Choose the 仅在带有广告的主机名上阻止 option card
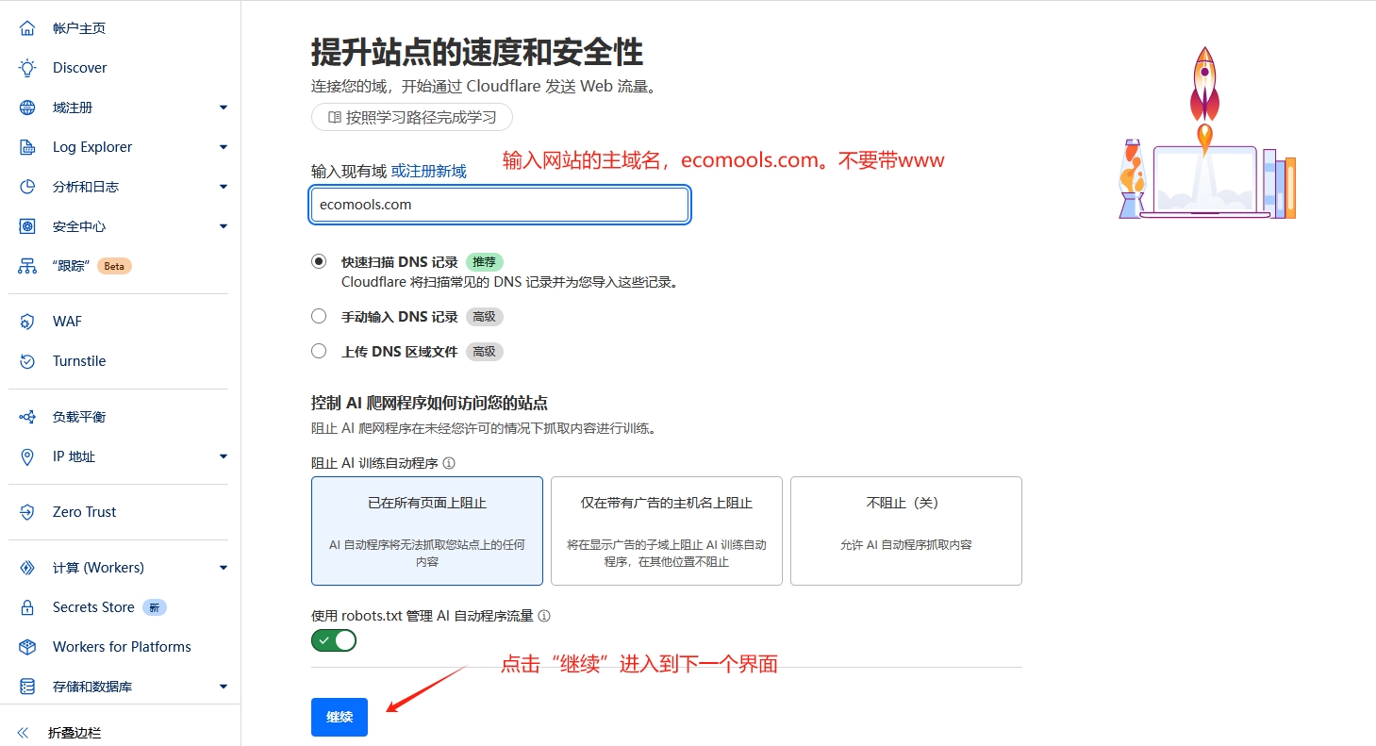 pyautogui.click(x=667, y=531)
